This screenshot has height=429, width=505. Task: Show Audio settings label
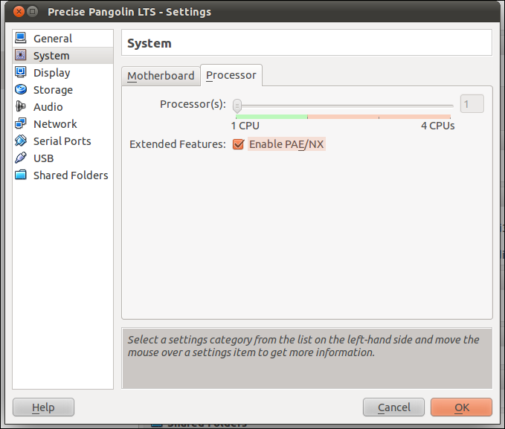tap(48, 107)
